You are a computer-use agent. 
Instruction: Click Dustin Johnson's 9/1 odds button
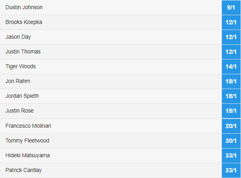231,8
